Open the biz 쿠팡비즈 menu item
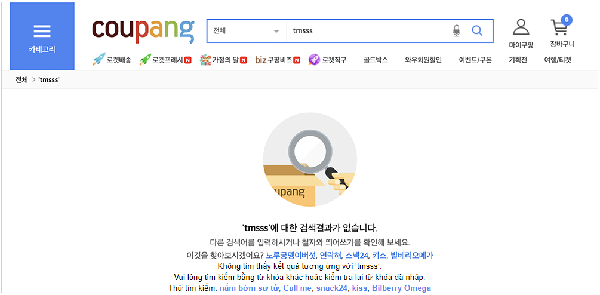Screen dimensions: 600x295 278,60
